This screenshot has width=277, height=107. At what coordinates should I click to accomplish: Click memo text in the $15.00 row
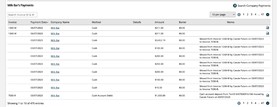(232, 87)
